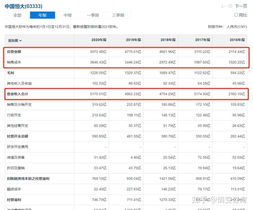This screenshot has height=210, width=253.
Task: Select the 2017年报 column header
Action: (x=203, y=40)
